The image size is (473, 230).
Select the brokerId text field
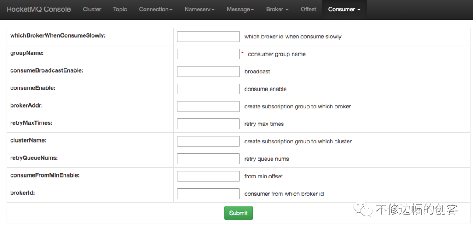(208, 194)
